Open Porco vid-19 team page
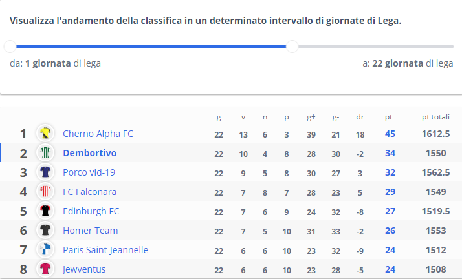The image size is (462, 279). point(89,172)
